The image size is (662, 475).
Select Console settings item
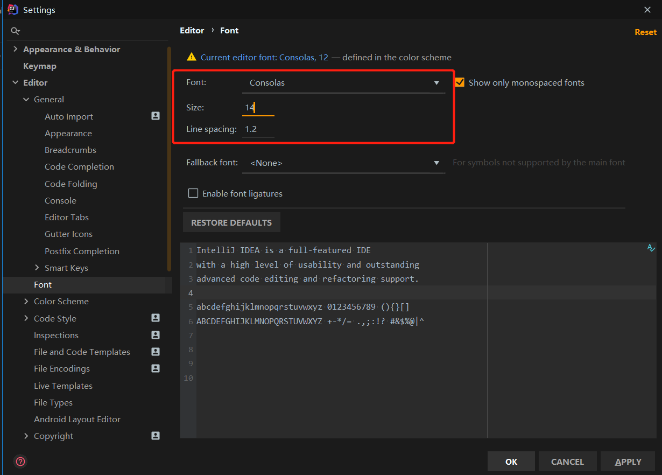coord(60,200)
